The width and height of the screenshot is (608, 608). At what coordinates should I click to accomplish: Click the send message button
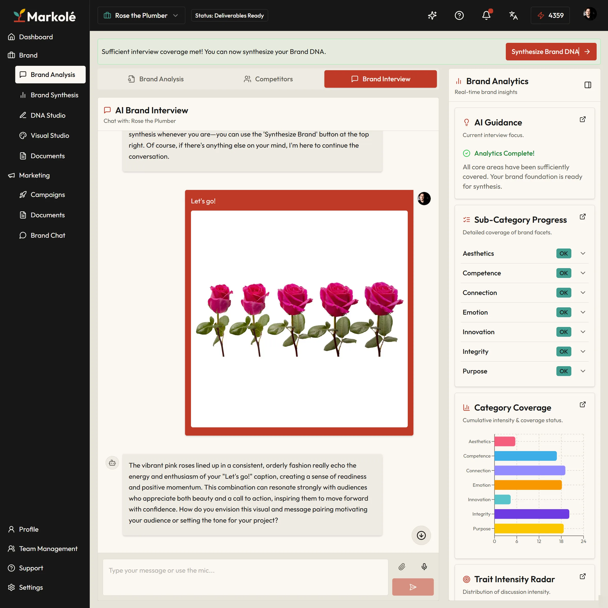[413, 587]
